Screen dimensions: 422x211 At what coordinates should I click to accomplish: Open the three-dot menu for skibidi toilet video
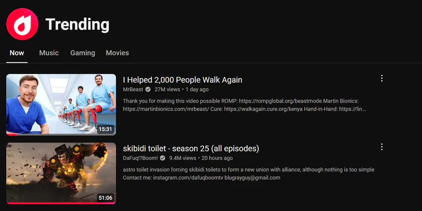coord(382,147)
